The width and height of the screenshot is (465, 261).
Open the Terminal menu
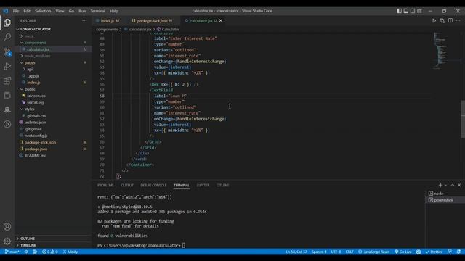point(98,11)
